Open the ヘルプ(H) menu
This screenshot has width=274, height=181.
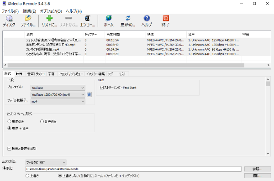(74, 11)
